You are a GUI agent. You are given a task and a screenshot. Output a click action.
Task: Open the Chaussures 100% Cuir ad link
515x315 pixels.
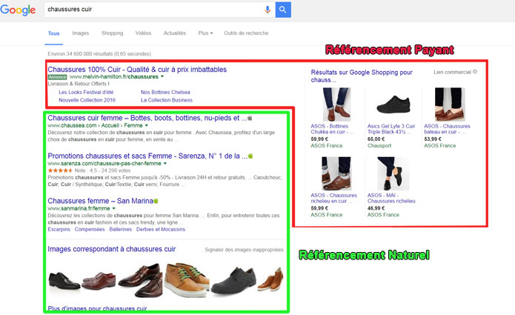(137, 70)
